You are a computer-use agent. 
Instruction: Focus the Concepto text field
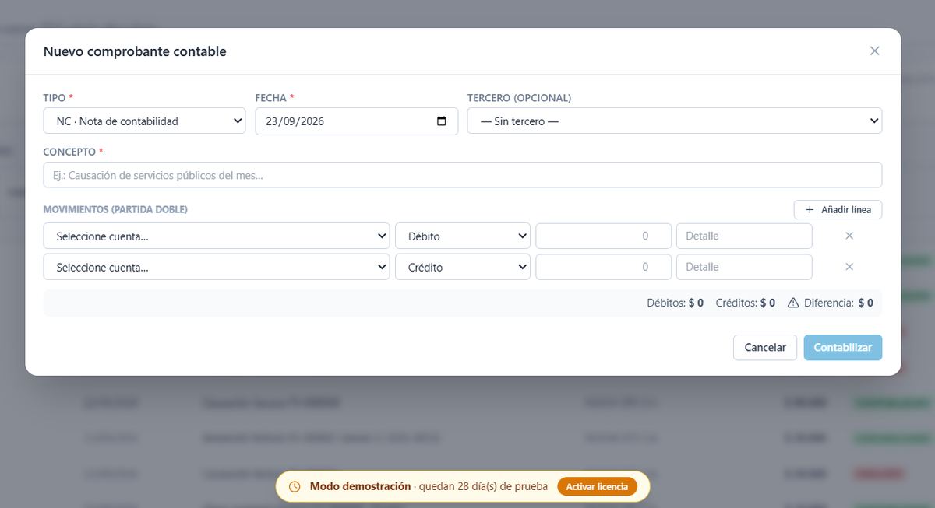click(463, 175)
